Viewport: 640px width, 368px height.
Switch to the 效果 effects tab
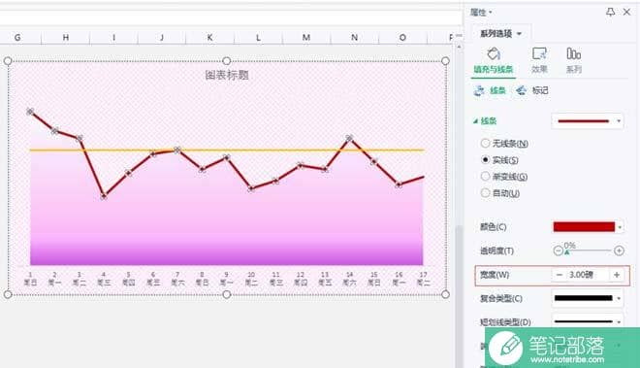point(539,60)
